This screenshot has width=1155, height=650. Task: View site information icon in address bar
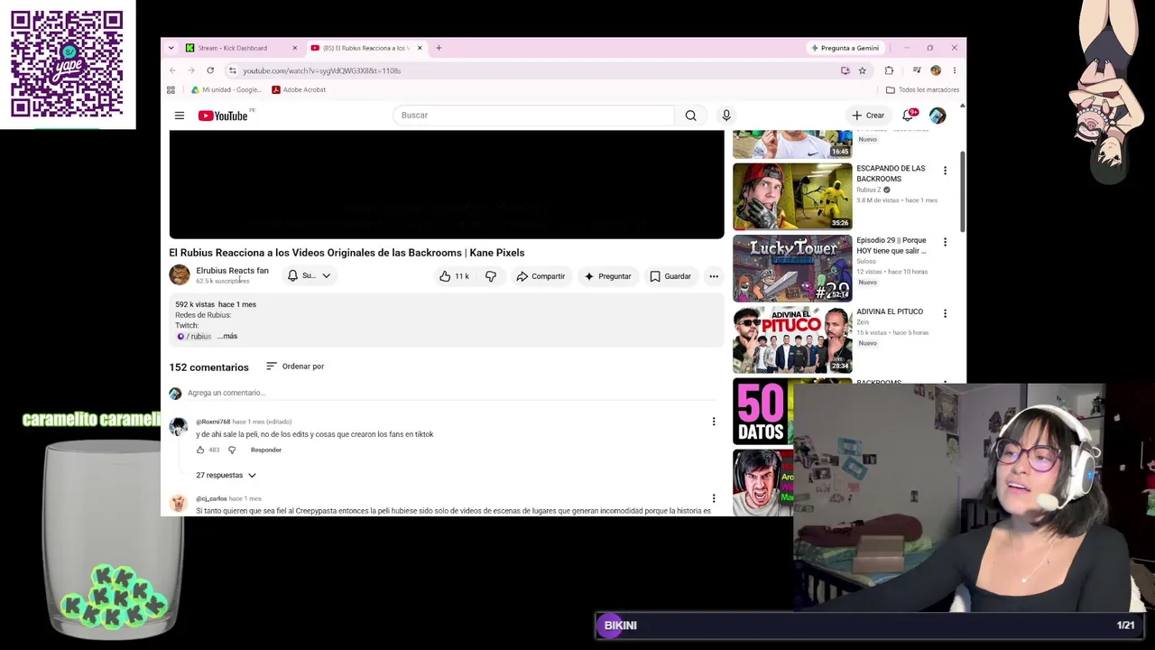[x=233, y=70]
